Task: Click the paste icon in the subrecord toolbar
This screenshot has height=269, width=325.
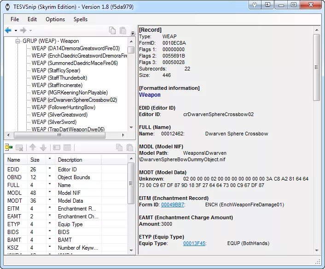Action: click(x=130, y=147)
